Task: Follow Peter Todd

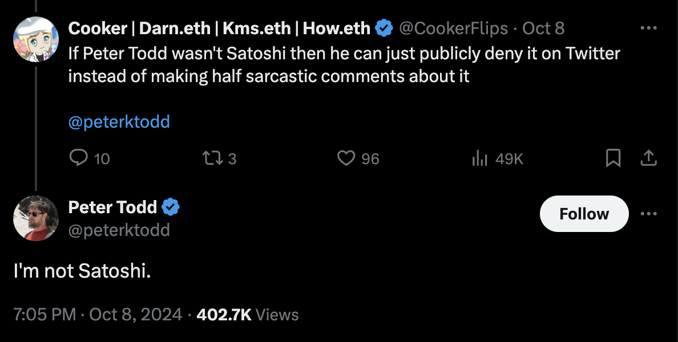Action: click(x=584, y=213)
